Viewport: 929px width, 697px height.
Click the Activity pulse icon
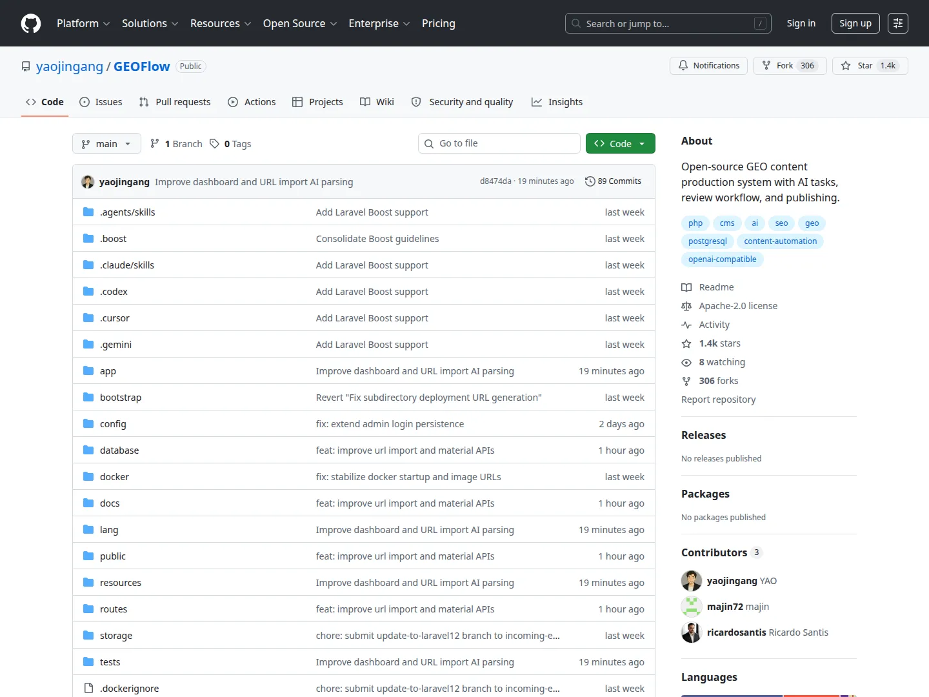pyautogui.click(x=686, y=325)
